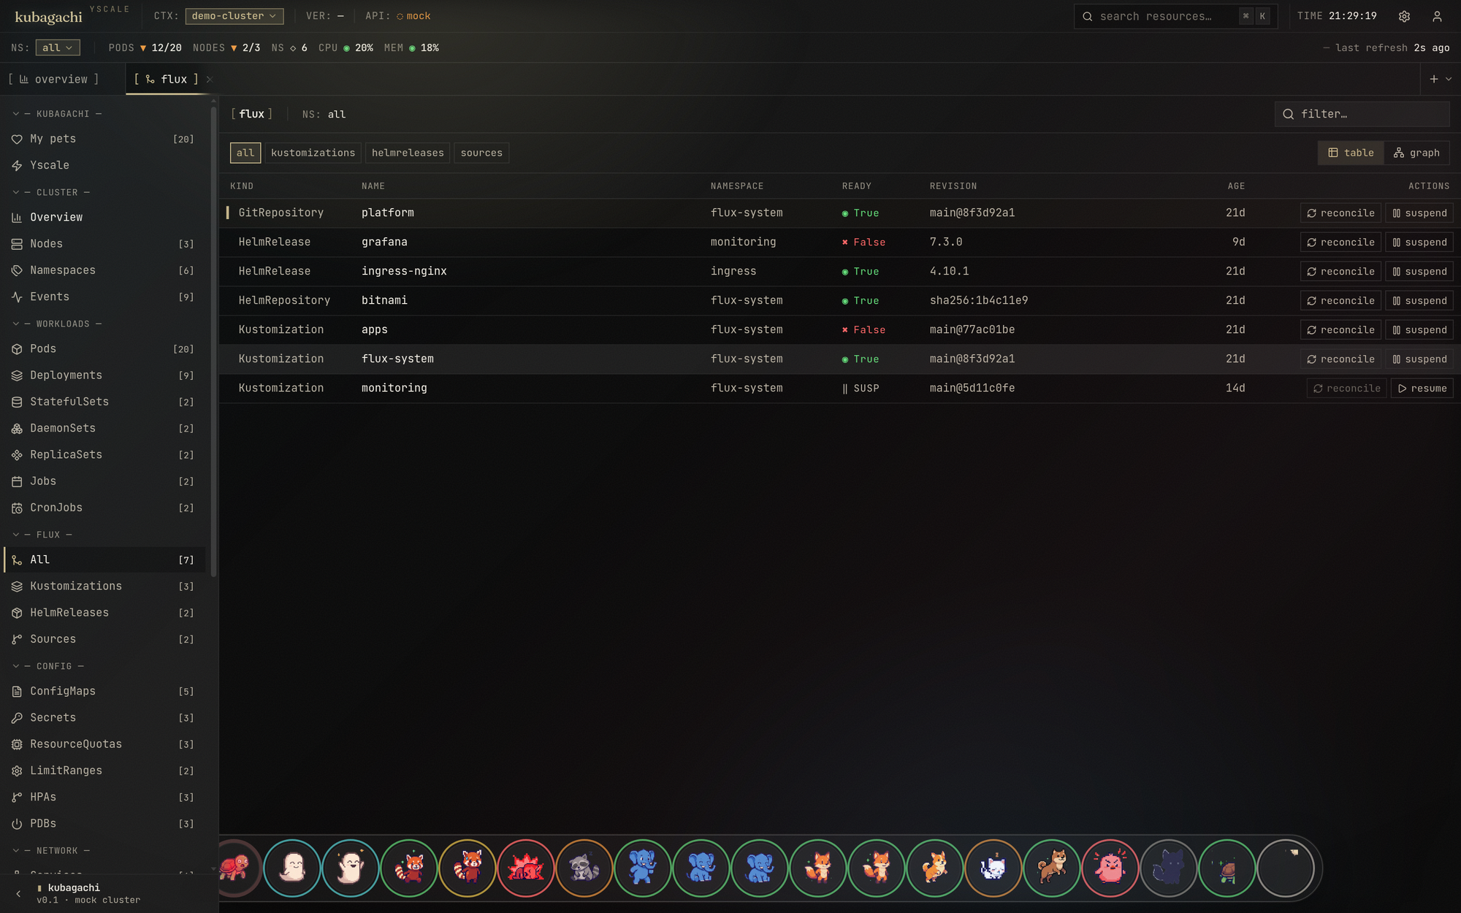This screenshot has height=913, width=1461.
Task: Filter by helmreleases chip
Action: (x=408, y=153)
